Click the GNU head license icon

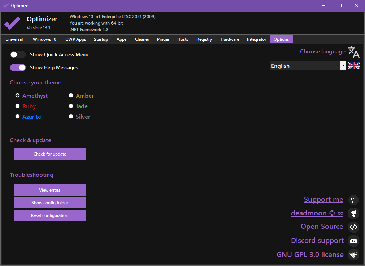point(353,255)
